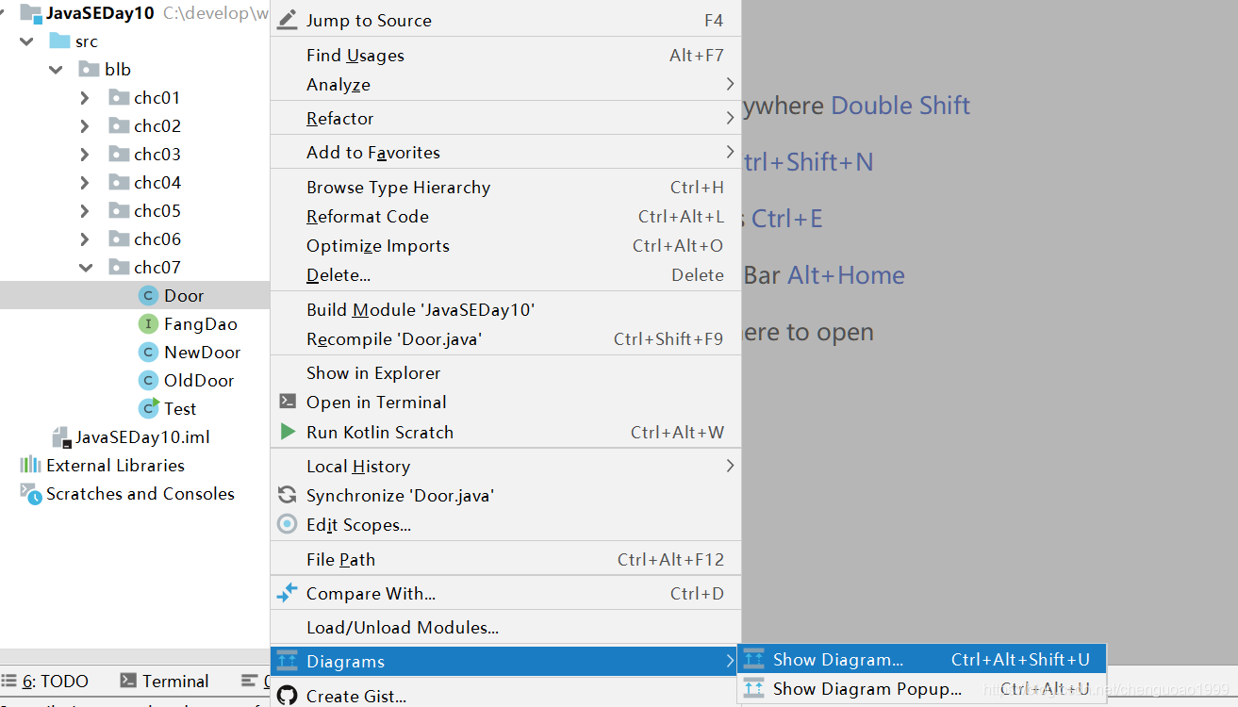
Task: Click the JavaSEDay10.iml file icon
Action: click(61, 436)
